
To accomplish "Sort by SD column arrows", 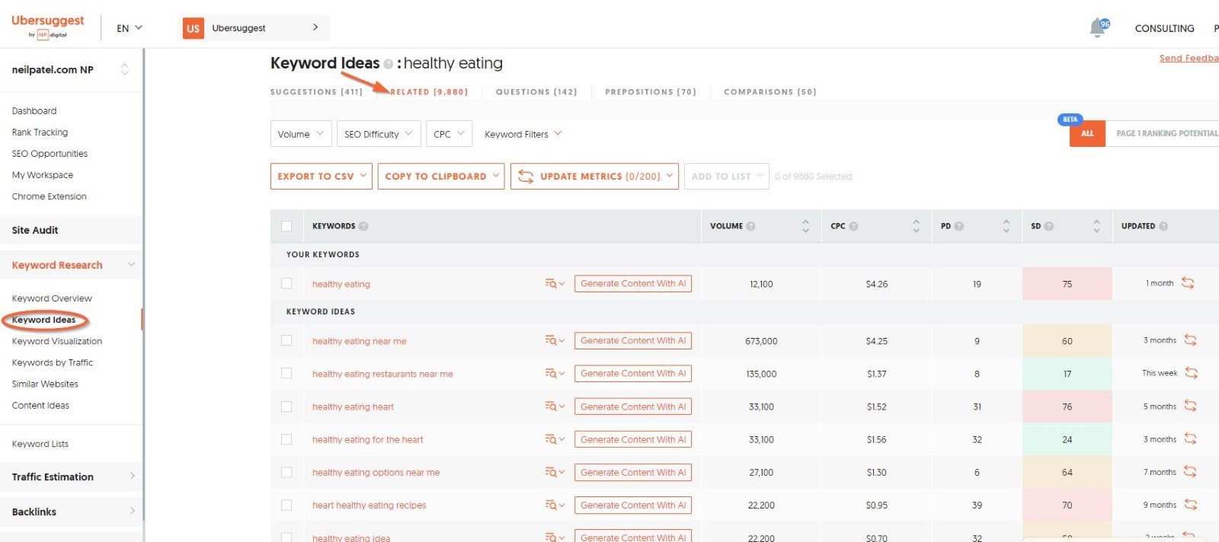I will point(1096,226).
